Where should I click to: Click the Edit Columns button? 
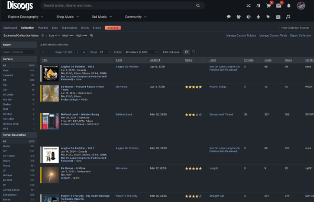[171, 52]
